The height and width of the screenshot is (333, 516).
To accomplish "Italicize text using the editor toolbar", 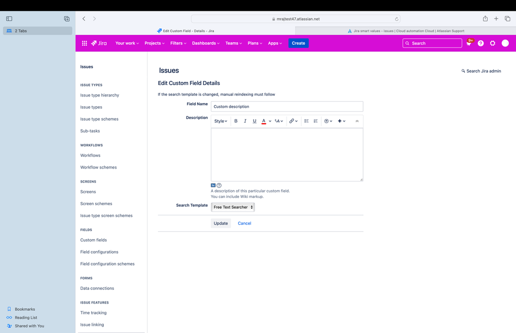I will (x=245, y=121).
